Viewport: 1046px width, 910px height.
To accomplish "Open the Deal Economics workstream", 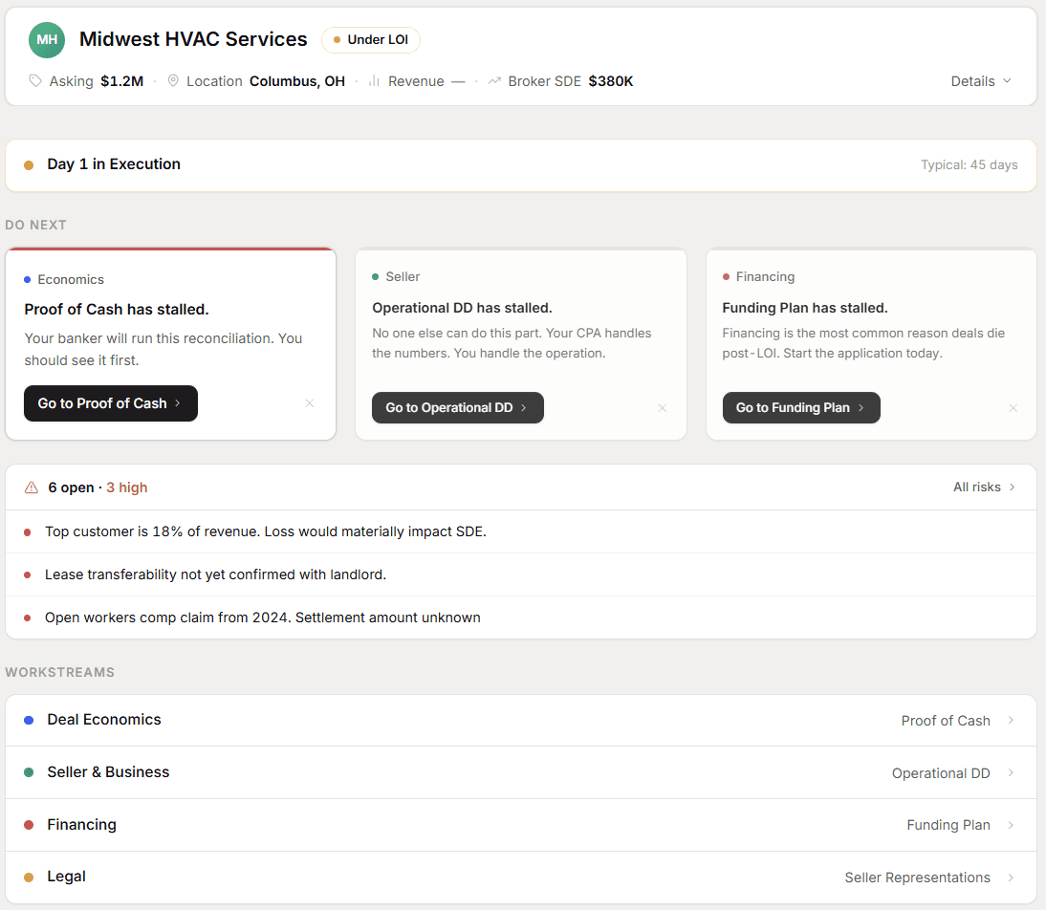I will coord(521,720).
